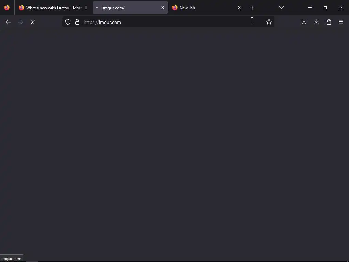This screenshot has height=262, width=349.
Task: Expand the list all tabs chevron
Action: click(x=282, y=8)
